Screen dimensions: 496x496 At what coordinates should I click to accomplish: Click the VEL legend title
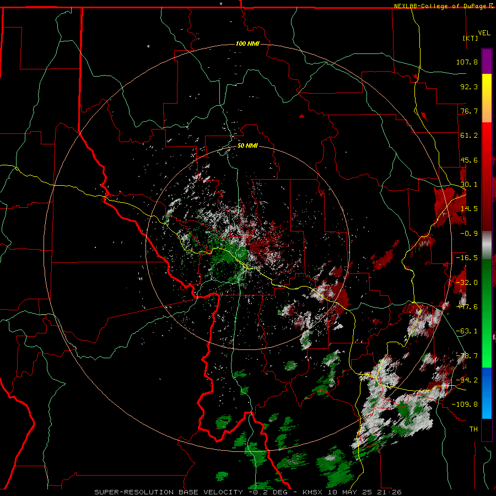484,33
